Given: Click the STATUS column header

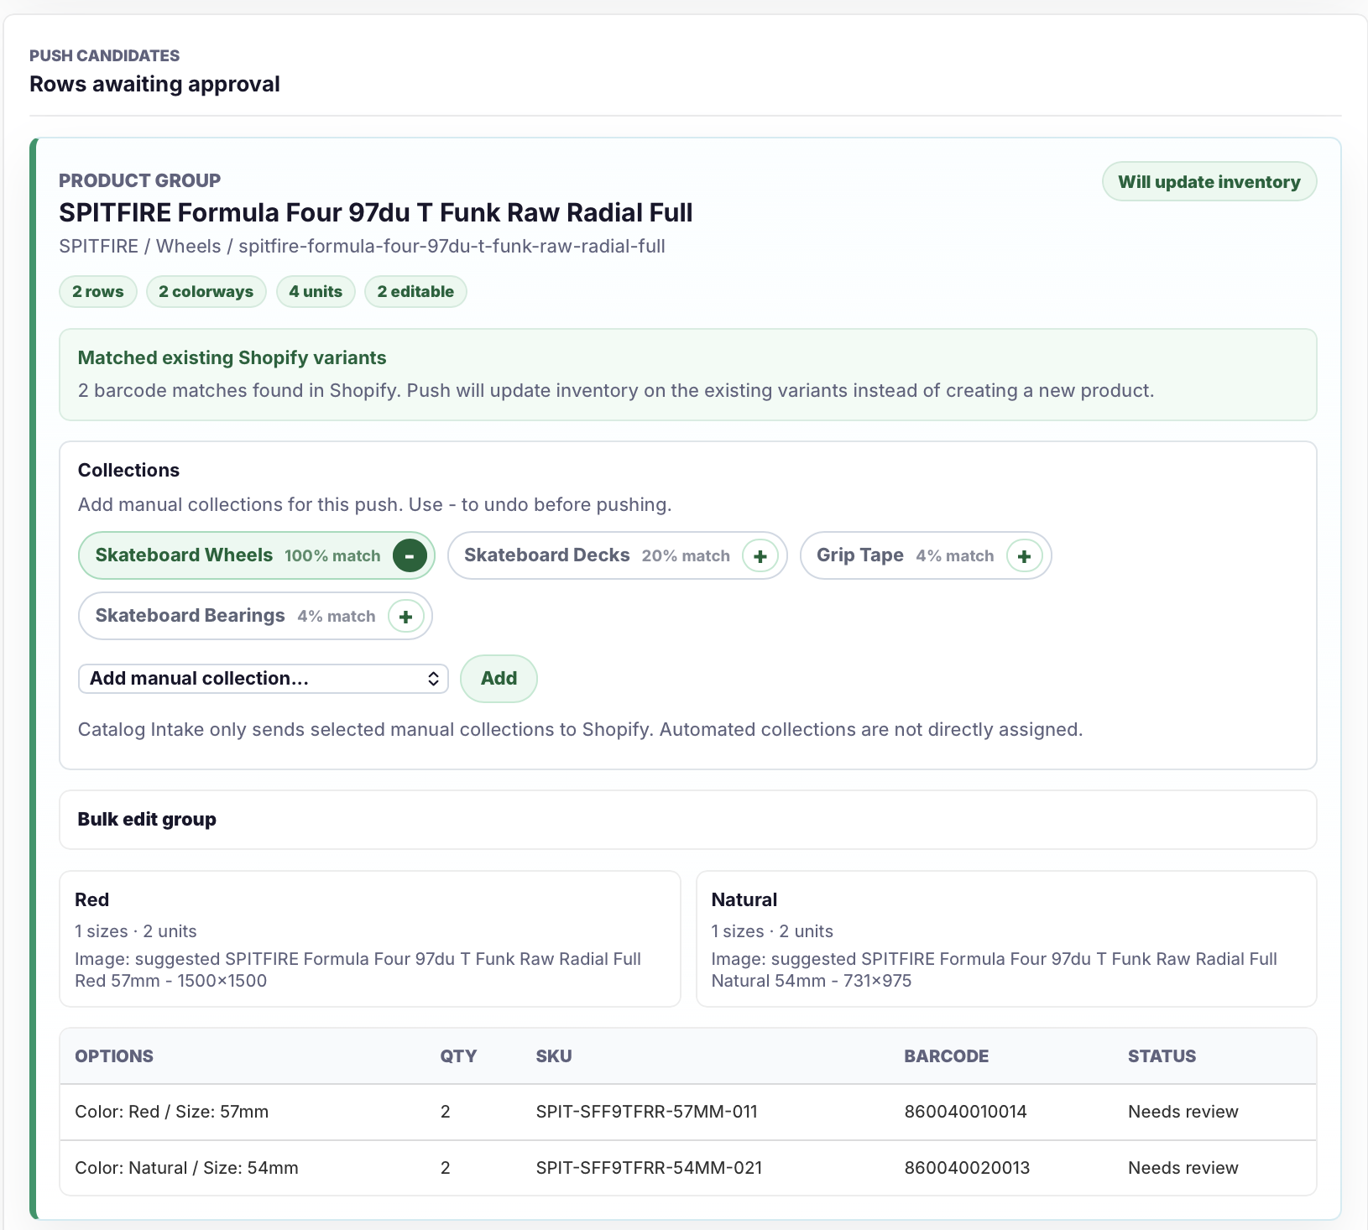Looking at the screenshot, I should click(1162, 1056).
